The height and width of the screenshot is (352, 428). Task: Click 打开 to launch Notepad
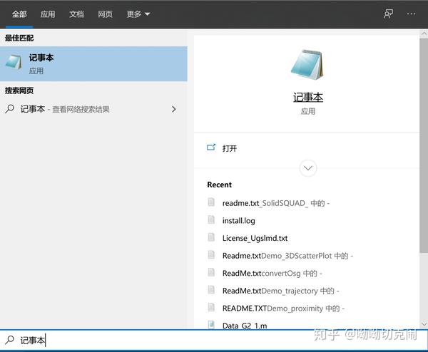[x=229, y=148]
